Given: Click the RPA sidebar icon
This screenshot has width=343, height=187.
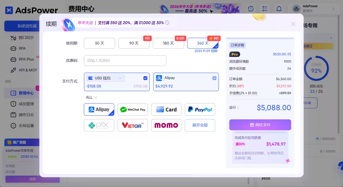Looking at the screenshot, I should (x=13, y=49).
